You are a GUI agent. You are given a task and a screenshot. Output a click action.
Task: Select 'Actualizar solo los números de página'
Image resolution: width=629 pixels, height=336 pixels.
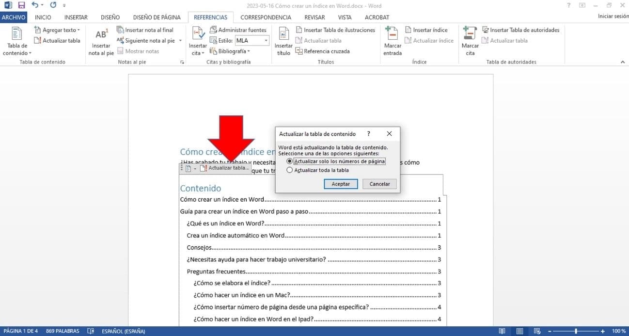point(290,161)
